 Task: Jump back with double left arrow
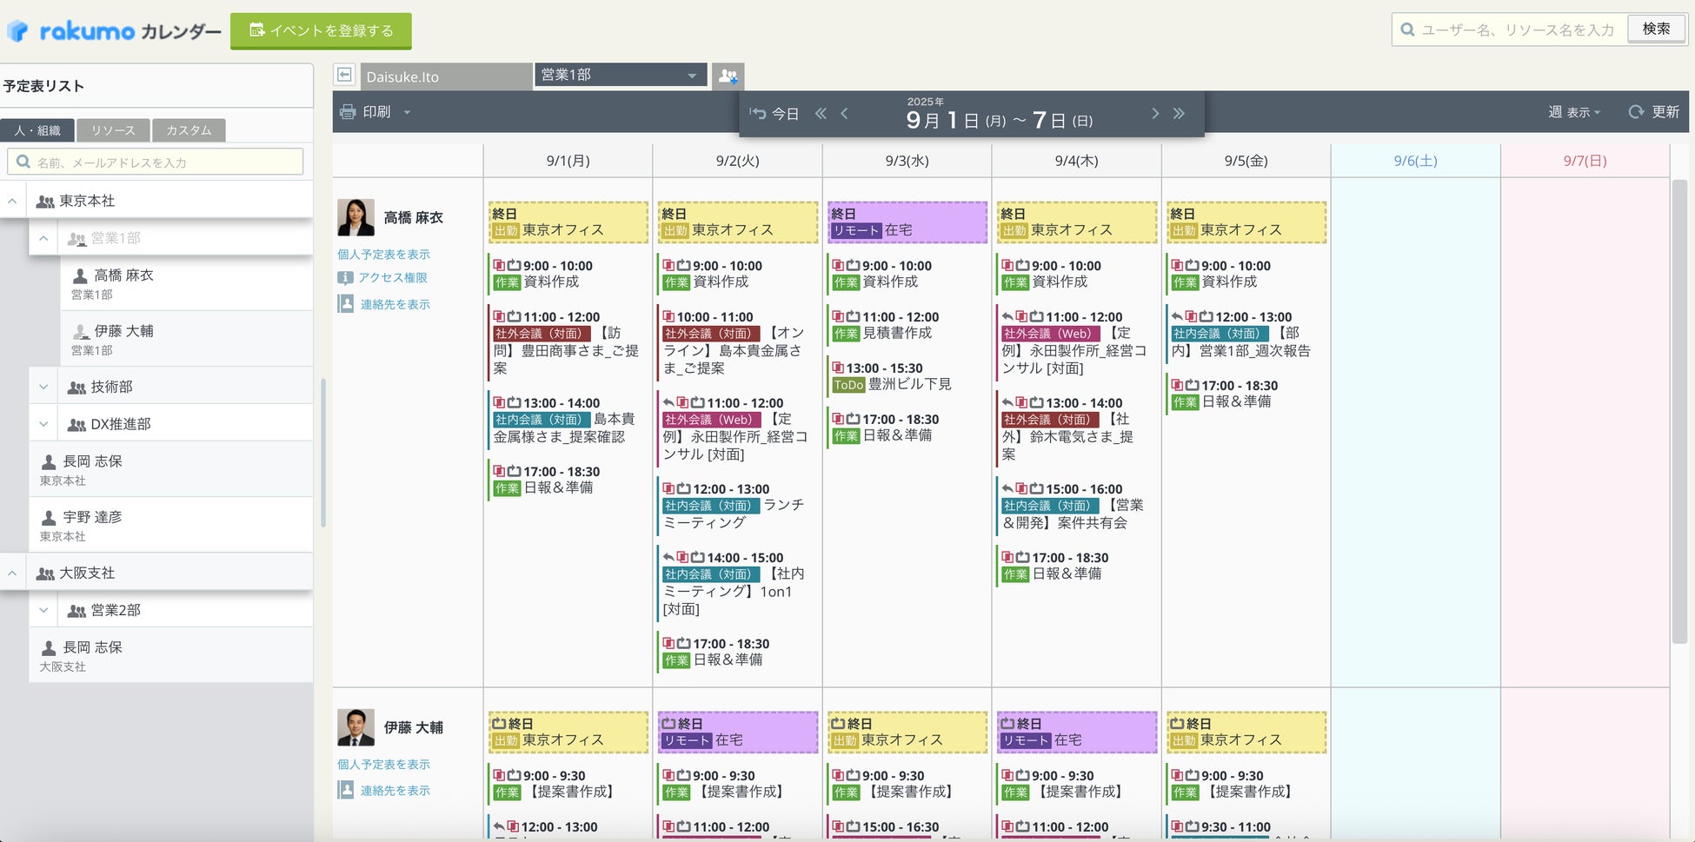click(821, 114)
